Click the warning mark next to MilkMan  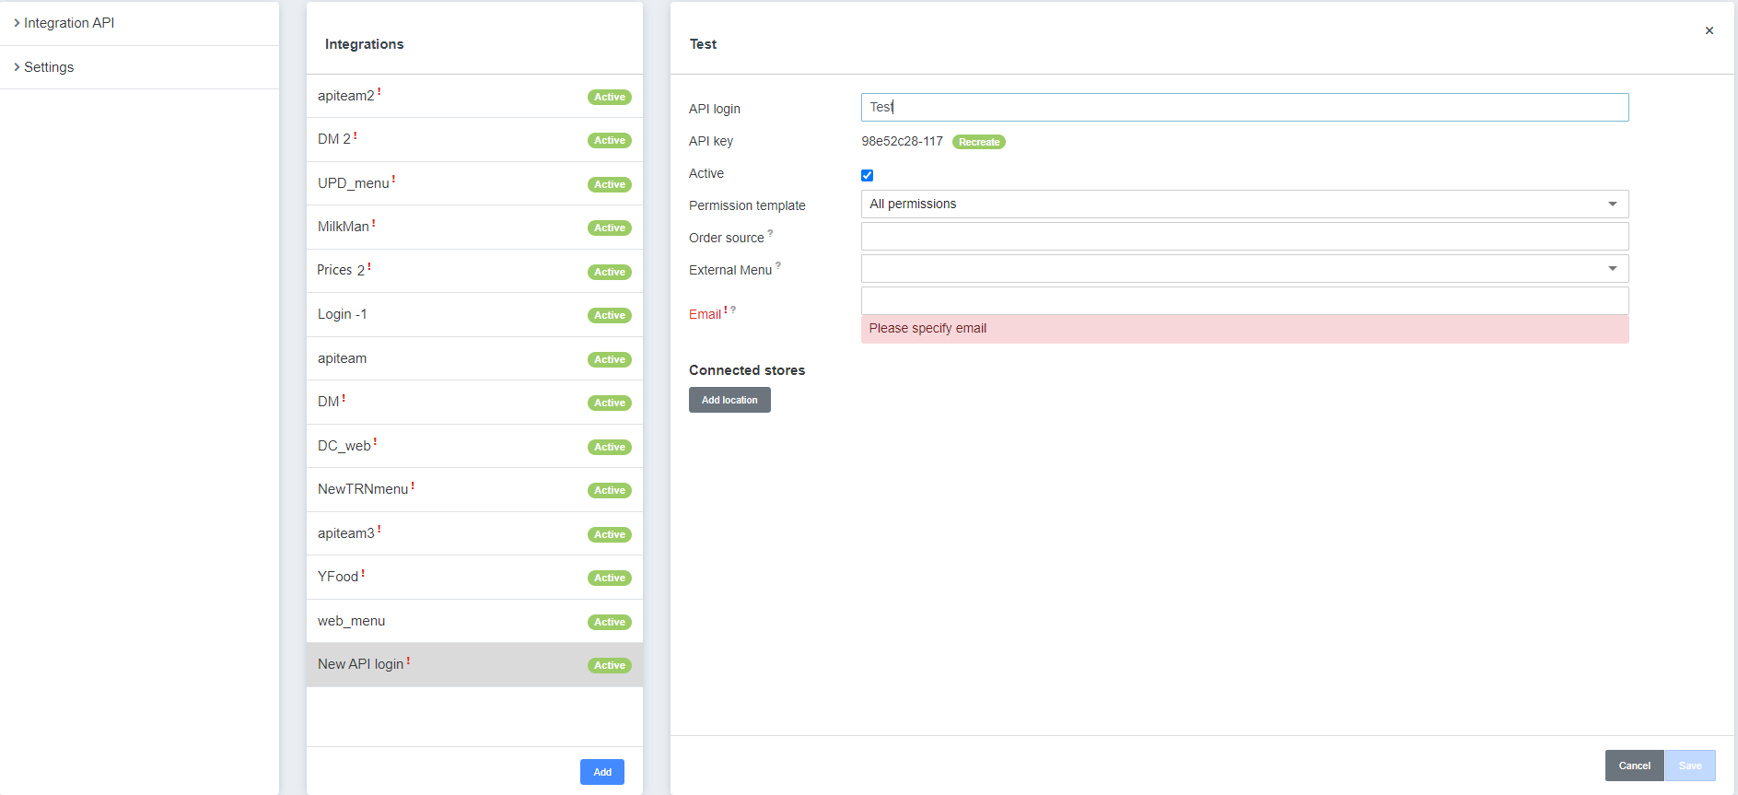coord(374,224)
